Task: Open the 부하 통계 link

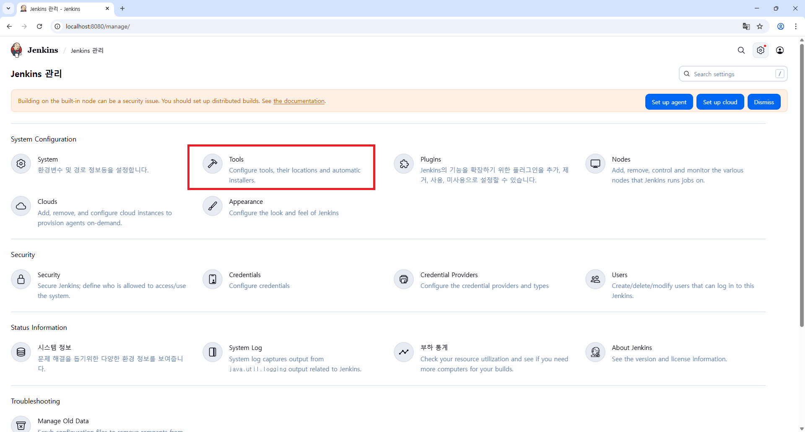Action: coord(434,347)
